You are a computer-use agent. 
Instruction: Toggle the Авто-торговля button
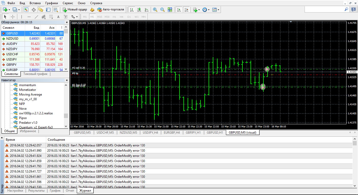[x=111, y=10]
